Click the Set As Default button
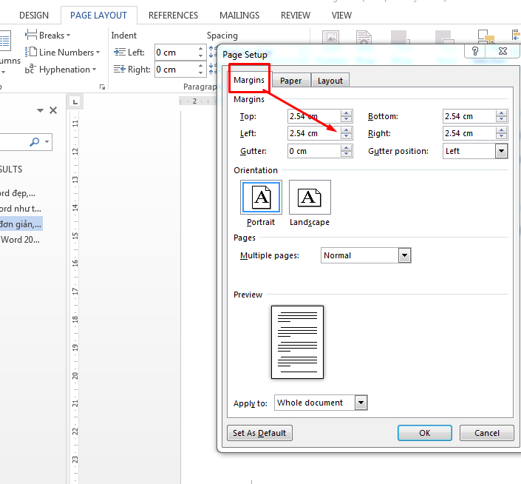Viewport: 521px width, 484px height. tap(259, 433)
